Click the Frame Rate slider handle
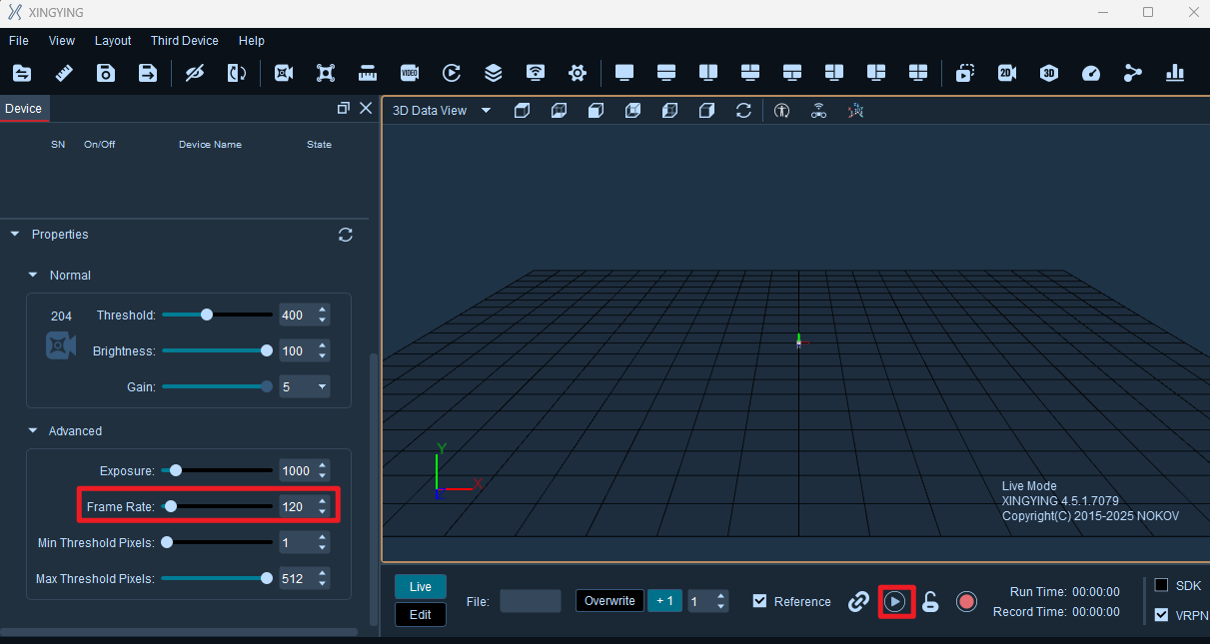Viewport: 1210px width, 644px height. tap(171, 506)
